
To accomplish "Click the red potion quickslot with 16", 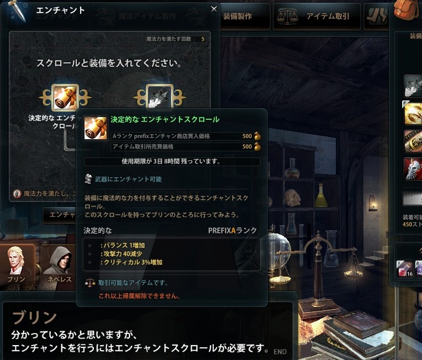I will [x=405, y=268].
